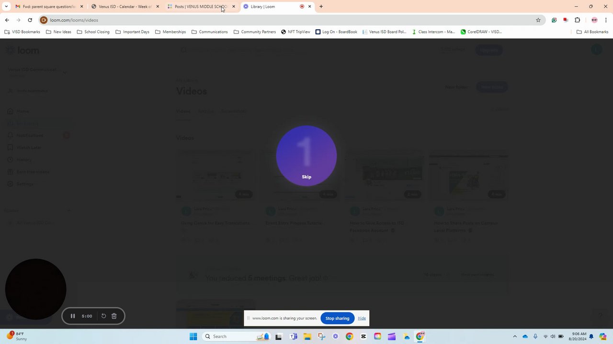This screenshot has height=344, width=613.
Task: Click the taskbar Search box
Action: (237, 336)
